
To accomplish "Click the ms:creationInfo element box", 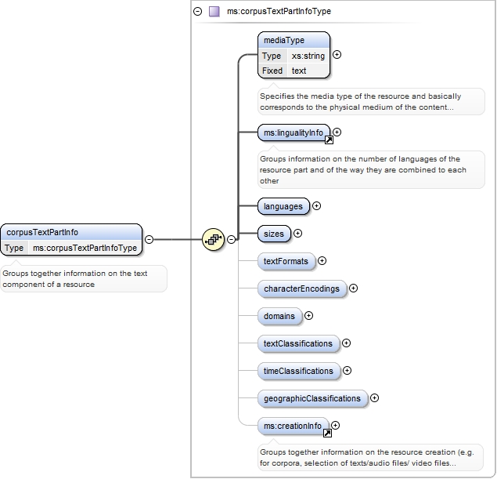I will [292, 426].
